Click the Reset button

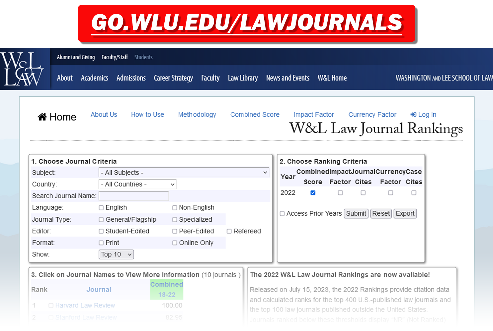[381, 214]
